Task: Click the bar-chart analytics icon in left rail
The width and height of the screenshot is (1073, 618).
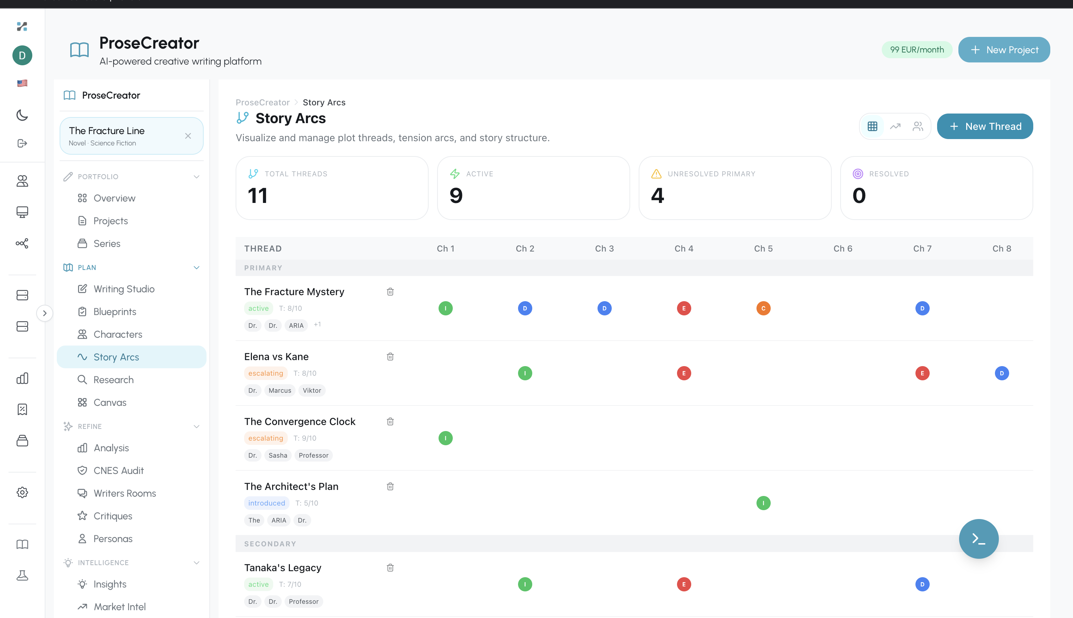Action: pyautogui.click(x=22, y=378)
